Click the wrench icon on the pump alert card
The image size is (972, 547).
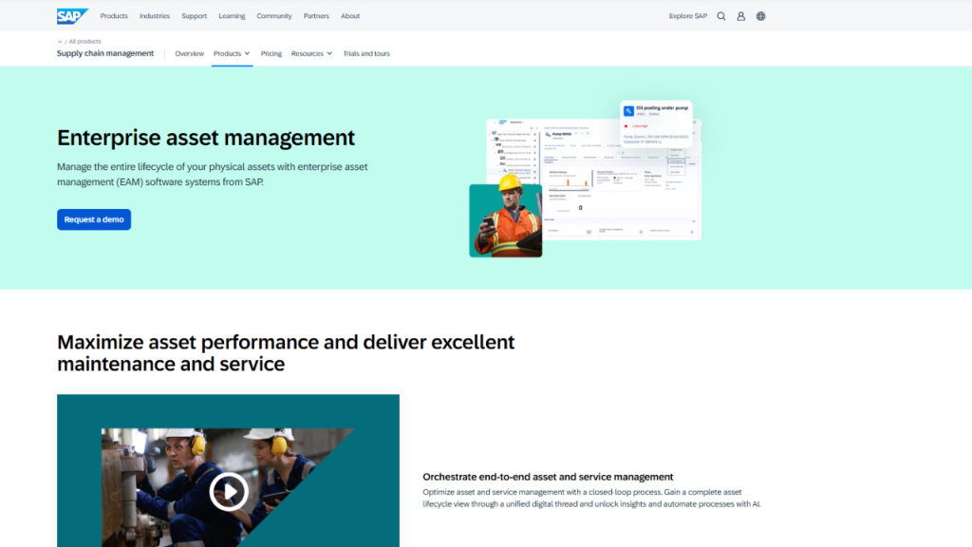coord(628,111)
